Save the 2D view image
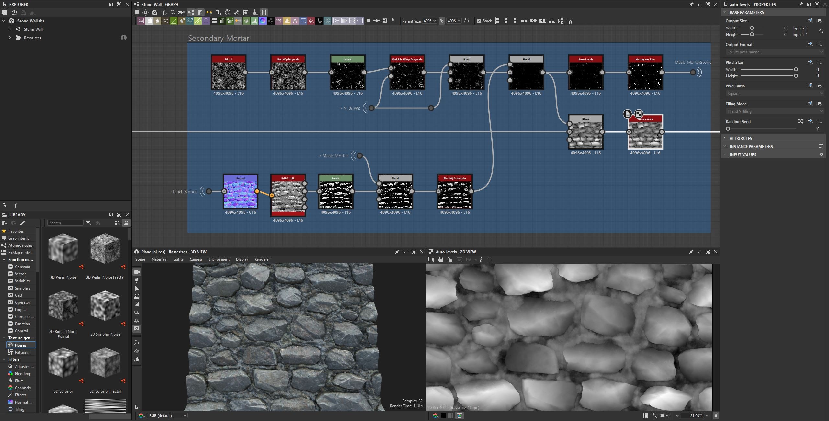 point(440,260)
